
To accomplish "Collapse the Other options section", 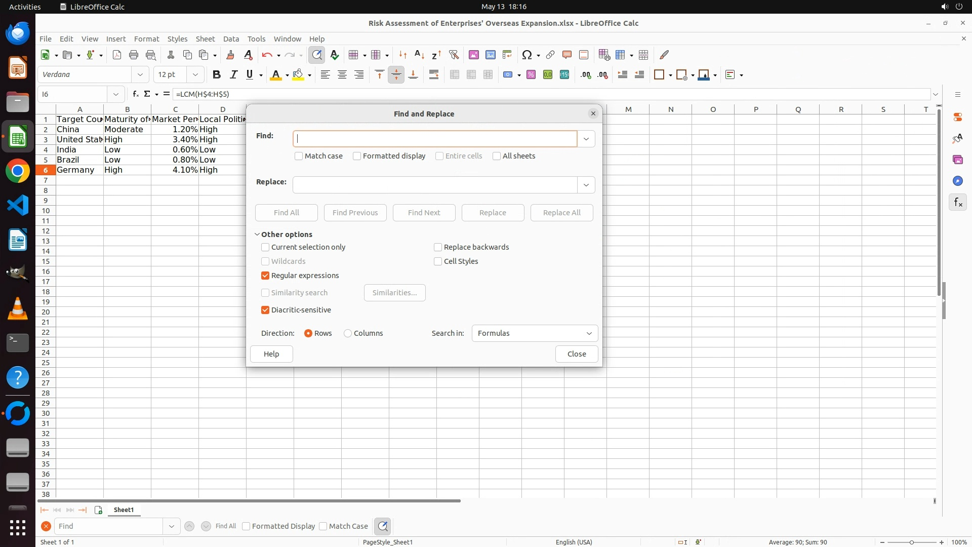I will click(257, 235).
